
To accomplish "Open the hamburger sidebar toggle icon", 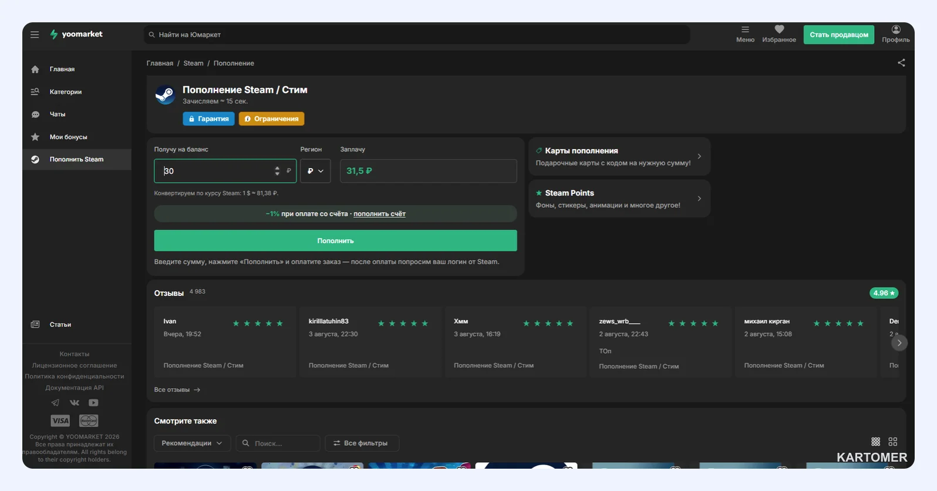I will 35,35.
